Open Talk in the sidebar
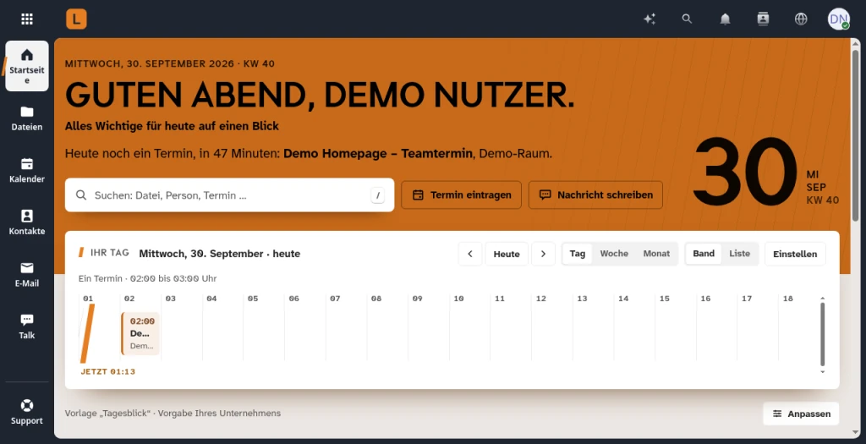Screen dimensions: 866x444 27,326
